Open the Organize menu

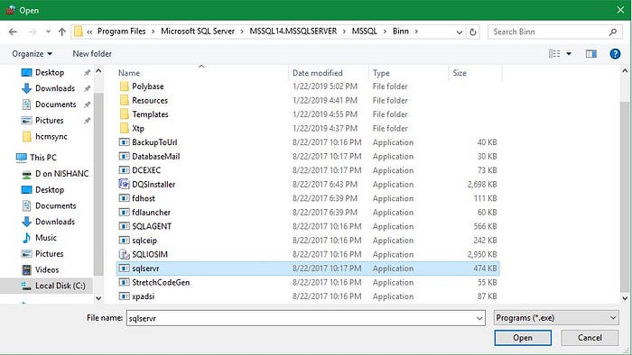pyautogui.click(x=33, y=54)
